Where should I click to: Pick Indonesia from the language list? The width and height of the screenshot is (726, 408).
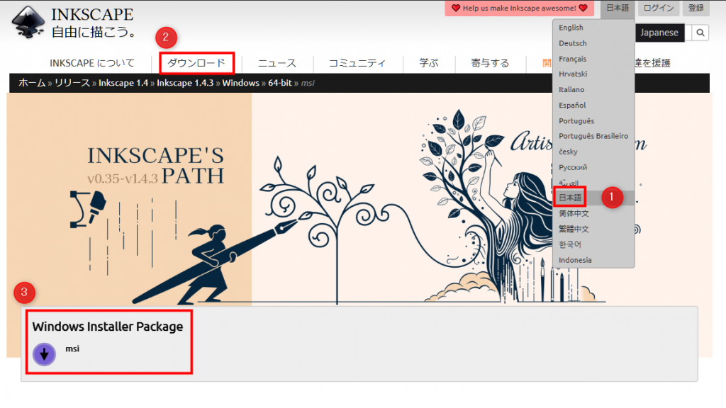point(575,260)
